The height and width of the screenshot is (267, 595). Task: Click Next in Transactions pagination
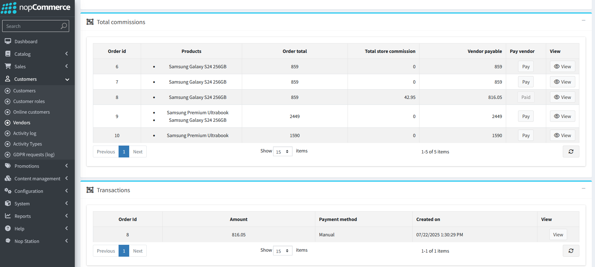click(x=138, y=251)
